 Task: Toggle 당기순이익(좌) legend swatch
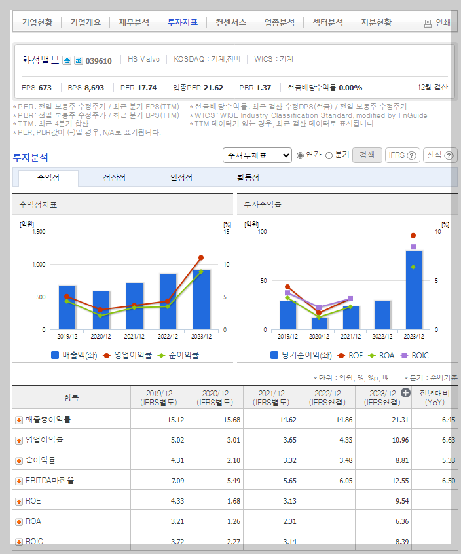[274, 355]
